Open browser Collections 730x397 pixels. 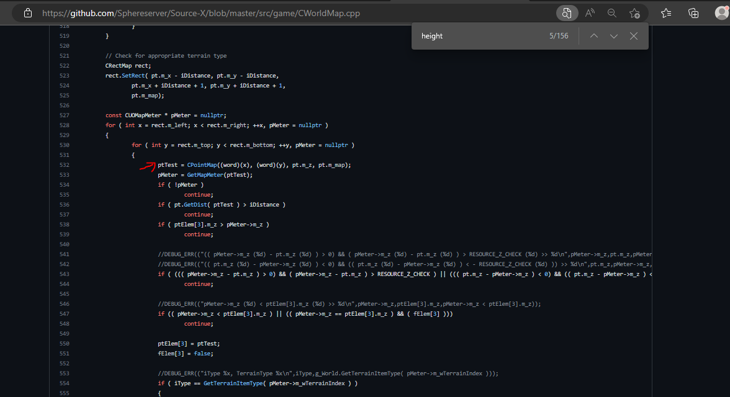point(693,12)
